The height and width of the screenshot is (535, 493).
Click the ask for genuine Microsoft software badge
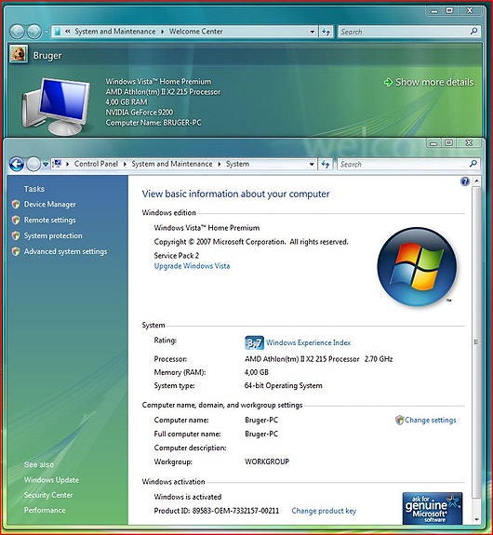point(433,508)
